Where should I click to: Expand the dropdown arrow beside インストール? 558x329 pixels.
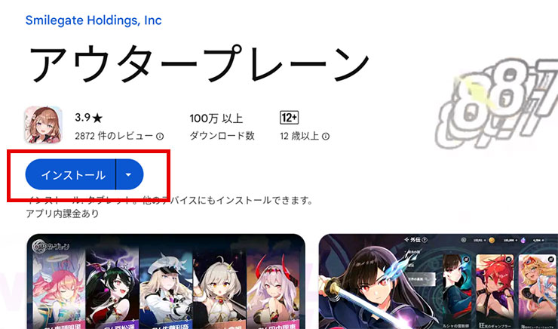click(130, 174)
